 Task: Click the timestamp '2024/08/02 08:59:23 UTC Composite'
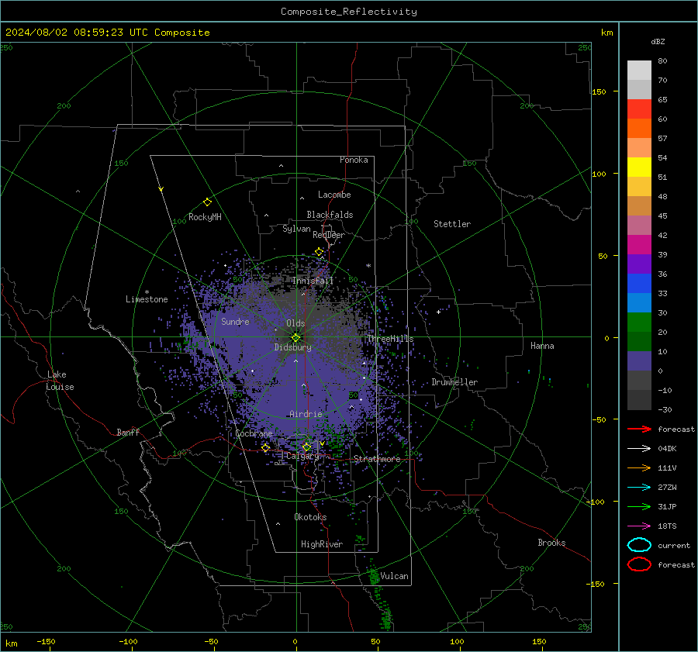click(108, 33)
